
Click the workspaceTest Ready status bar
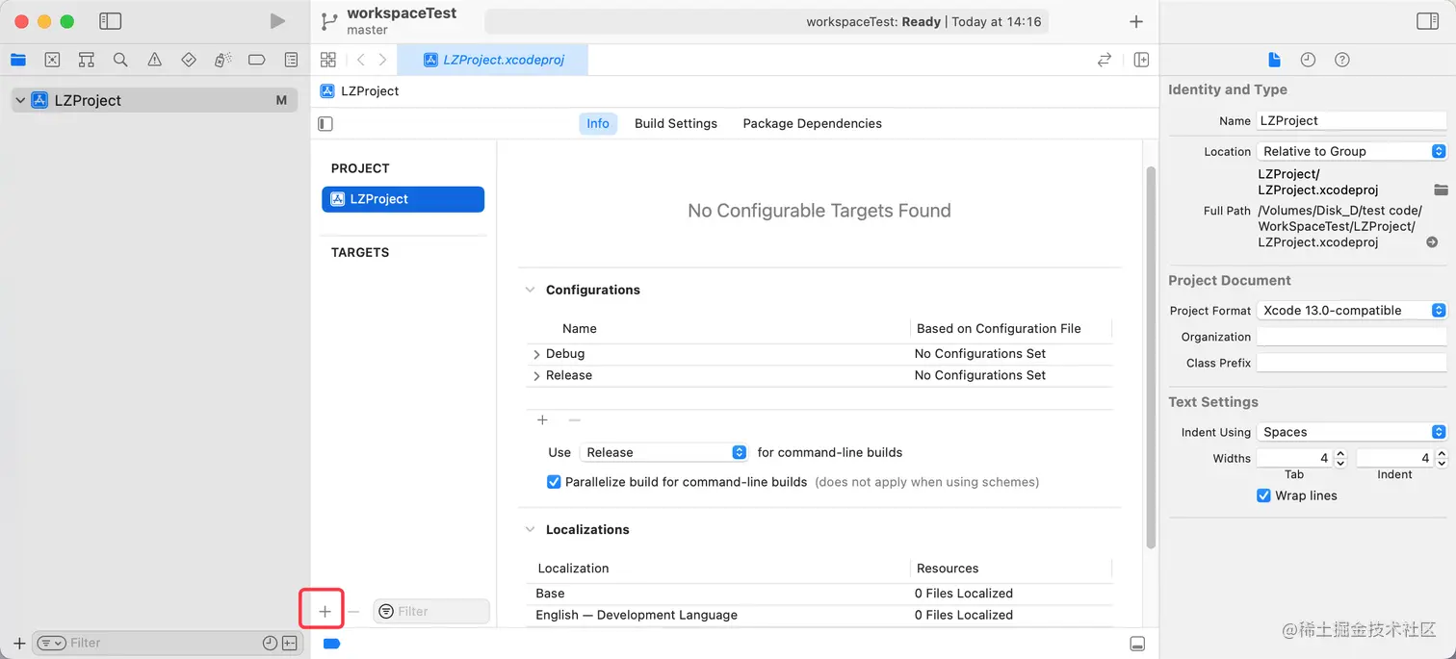tap(767, 21)
